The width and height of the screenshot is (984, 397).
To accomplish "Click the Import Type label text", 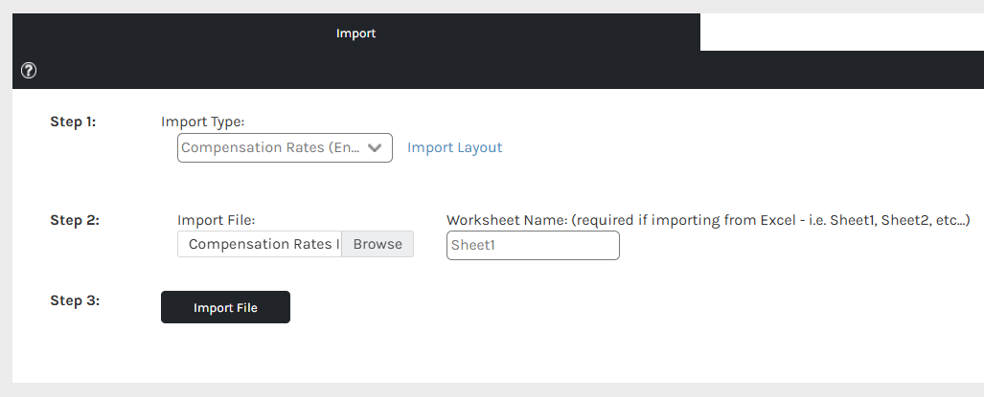I will 203,121.
